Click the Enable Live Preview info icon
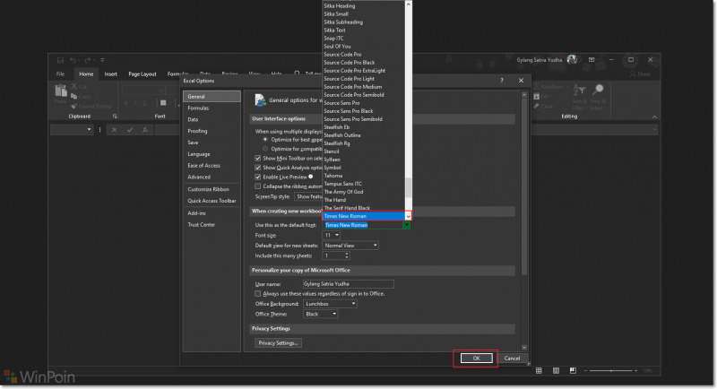Screen dimensions: 717x389 coord(310,177)
